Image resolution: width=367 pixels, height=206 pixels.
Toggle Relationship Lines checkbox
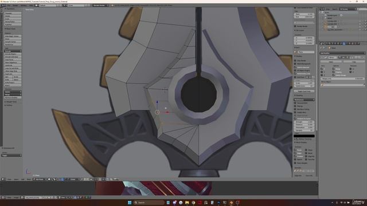tap(295, 74)
